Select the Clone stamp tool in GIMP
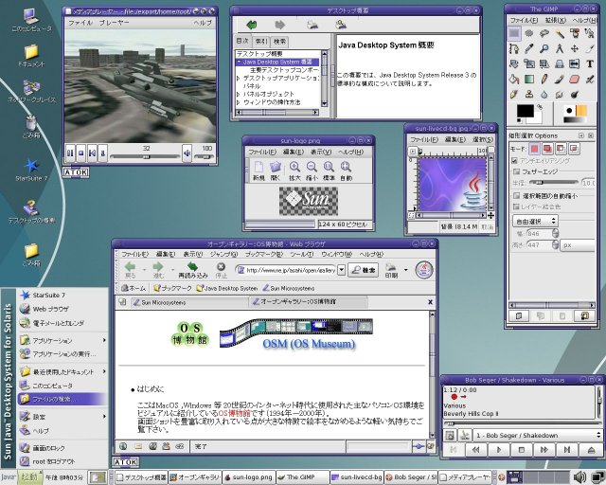This screenshot has height=485, width=606. pos(529,95)
